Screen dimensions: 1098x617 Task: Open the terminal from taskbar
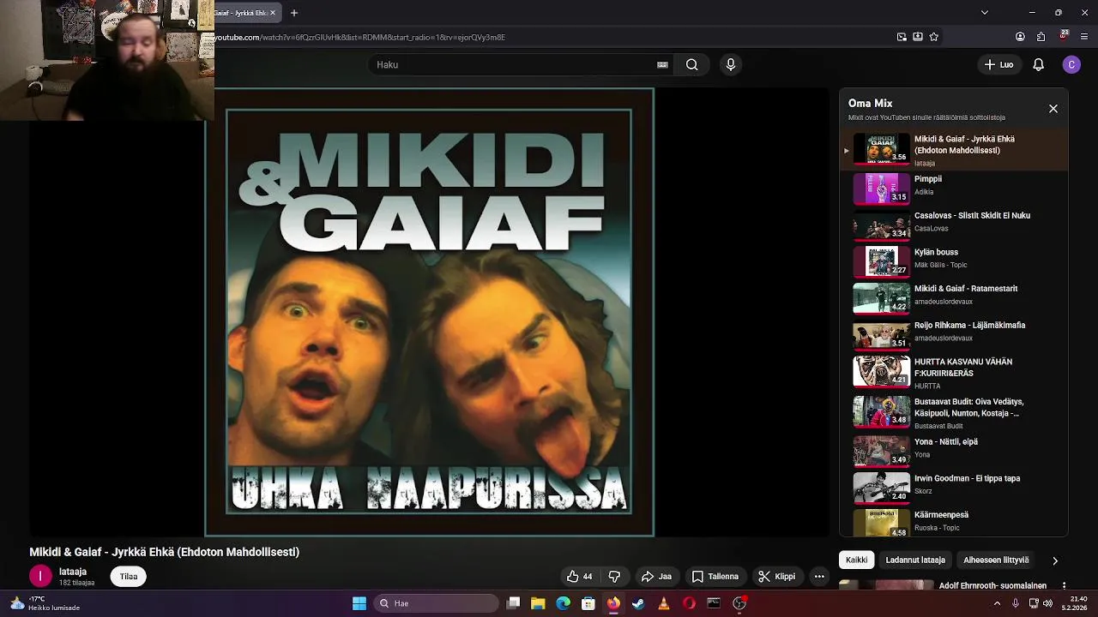(x=714, y=603)
